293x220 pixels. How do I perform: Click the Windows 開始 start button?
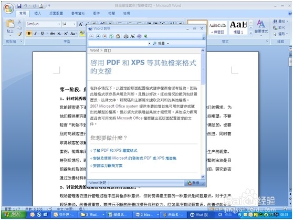pos(14,215)
